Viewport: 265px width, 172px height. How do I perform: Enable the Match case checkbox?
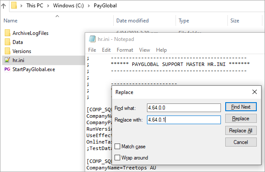[x=117, y=147]
